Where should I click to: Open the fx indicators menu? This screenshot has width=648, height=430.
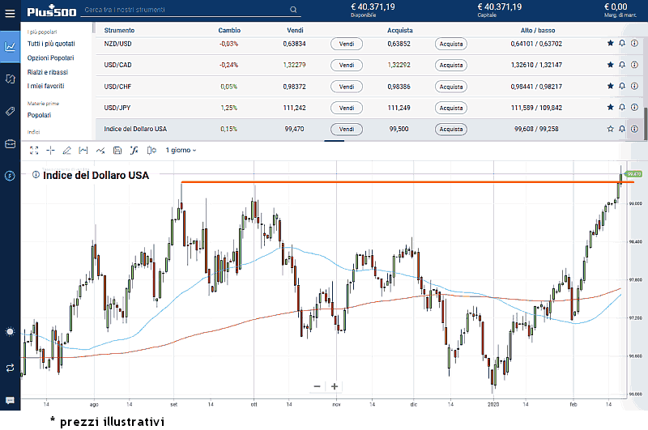coord(134,150)
